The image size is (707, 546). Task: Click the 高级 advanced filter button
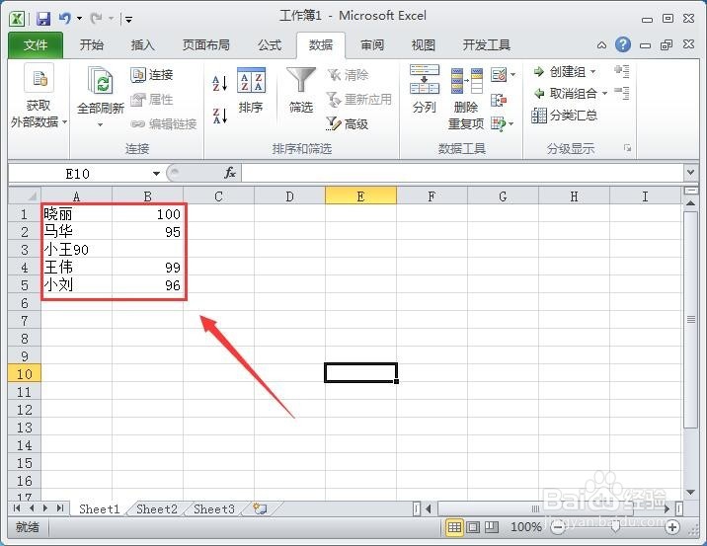348,123
